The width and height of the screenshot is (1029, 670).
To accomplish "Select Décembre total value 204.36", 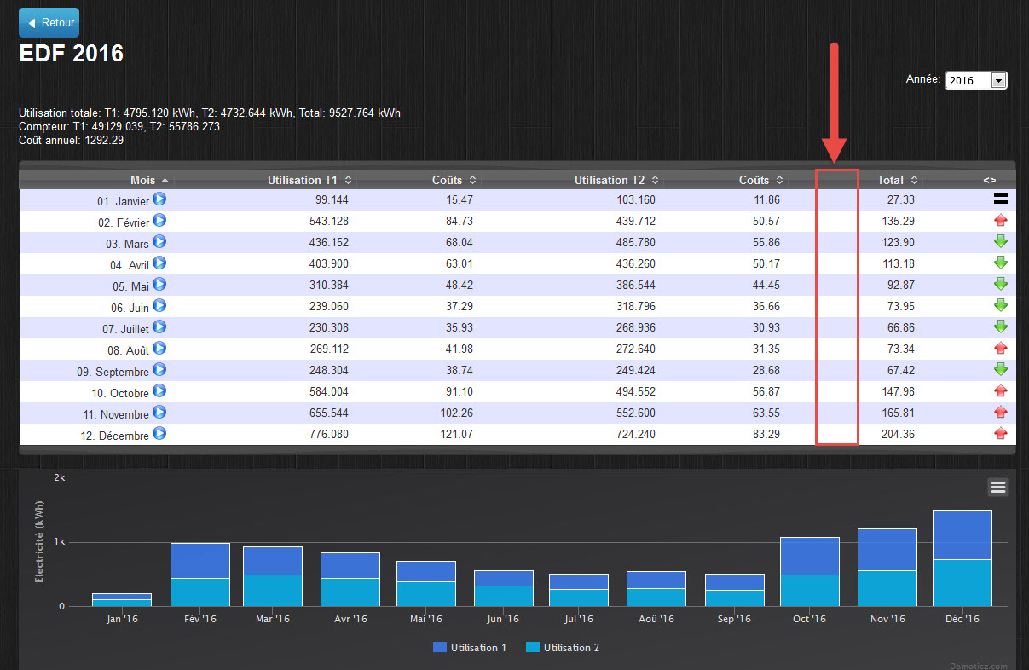I will pos(897,434).
